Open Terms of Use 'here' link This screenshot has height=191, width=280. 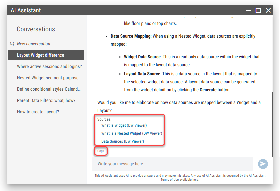pyautogui.click(x=195, y=180)
